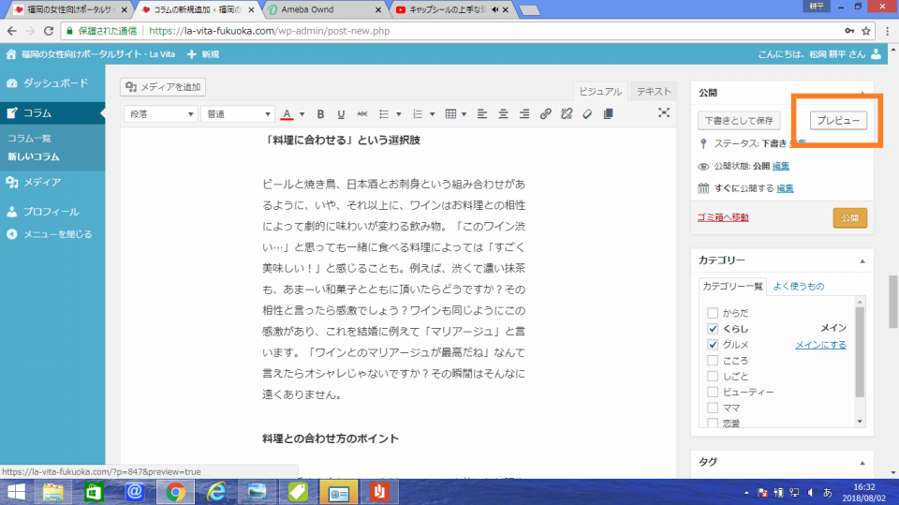Open numbered list style dropdown arrow
Viewport: 899px width, 505px height.
pyautogui.click(x=433, y=113)
